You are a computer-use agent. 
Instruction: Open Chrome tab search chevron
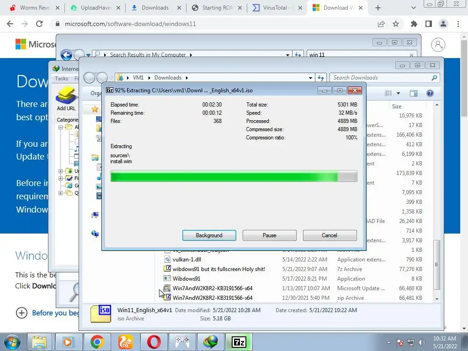coord(413,8)
